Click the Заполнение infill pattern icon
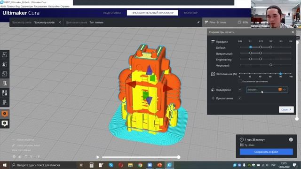Image resolution: width=301 pixels, height=169 pixels. (213, 74)
